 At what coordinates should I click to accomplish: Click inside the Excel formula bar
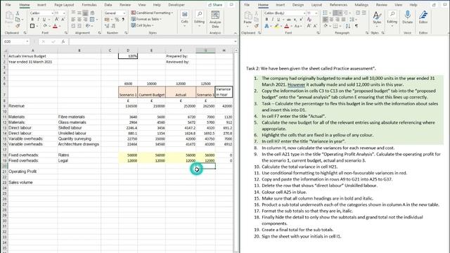152,41
